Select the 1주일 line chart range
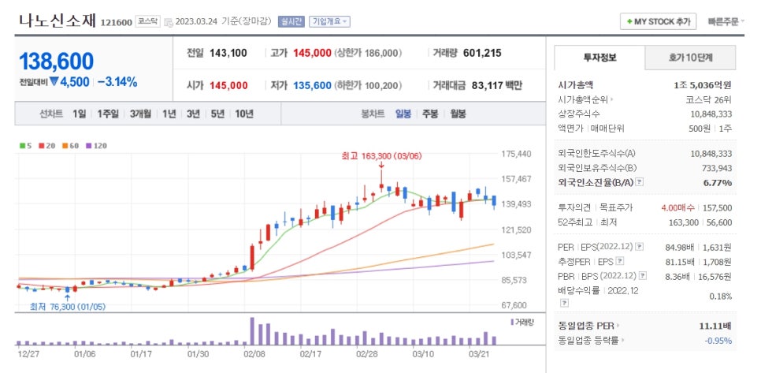The height and width of the screenshot is (373, 761). [x=107, y=114]
